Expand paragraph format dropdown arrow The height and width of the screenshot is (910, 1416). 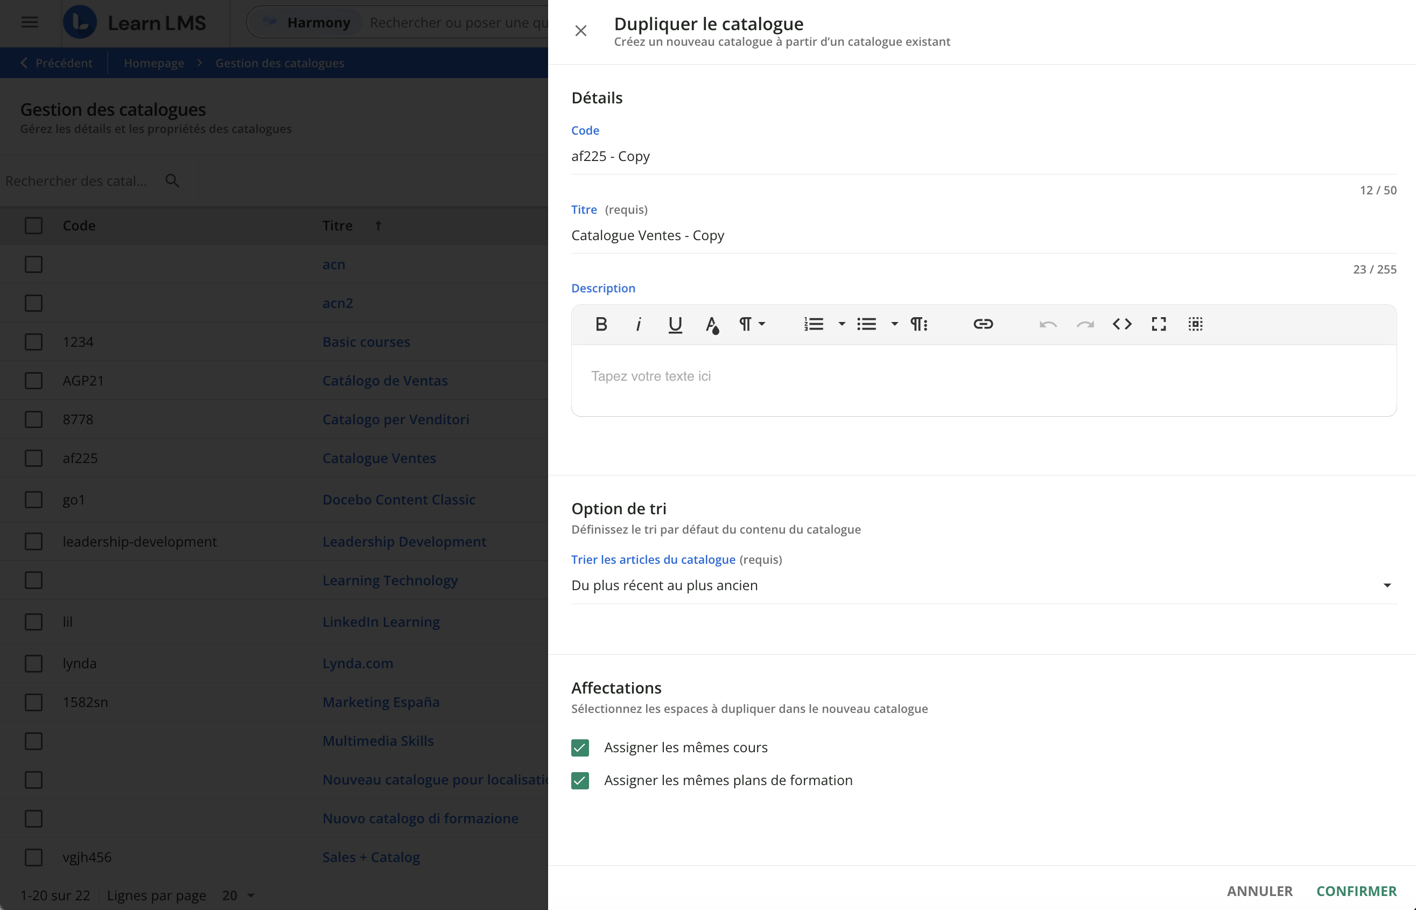(x=762, y=324)
